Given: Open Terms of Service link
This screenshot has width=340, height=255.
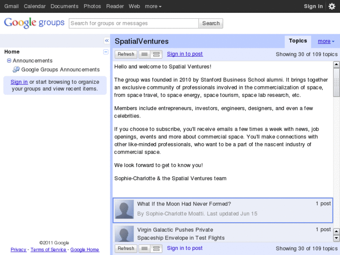Looking at the screenshot, I should pos(48,249).
